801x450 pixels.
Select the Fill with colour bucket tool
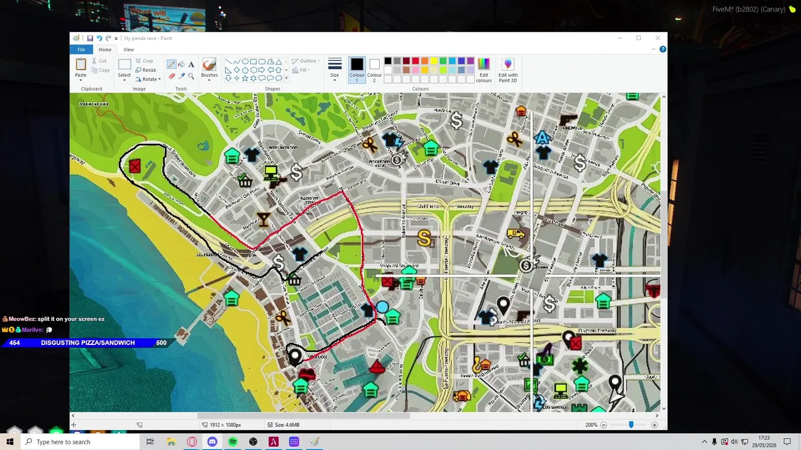pyautogui.click(x=181, y=64)
